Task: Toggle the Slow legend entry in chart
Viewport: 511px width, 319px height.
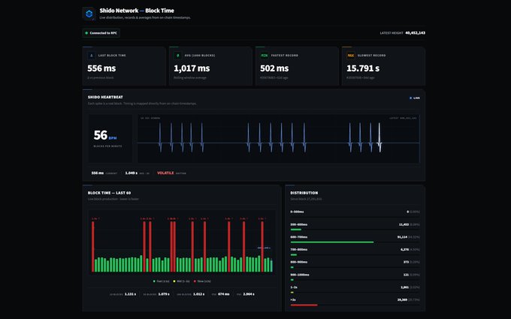Action: pyautogui.click(x=202, y=281)
